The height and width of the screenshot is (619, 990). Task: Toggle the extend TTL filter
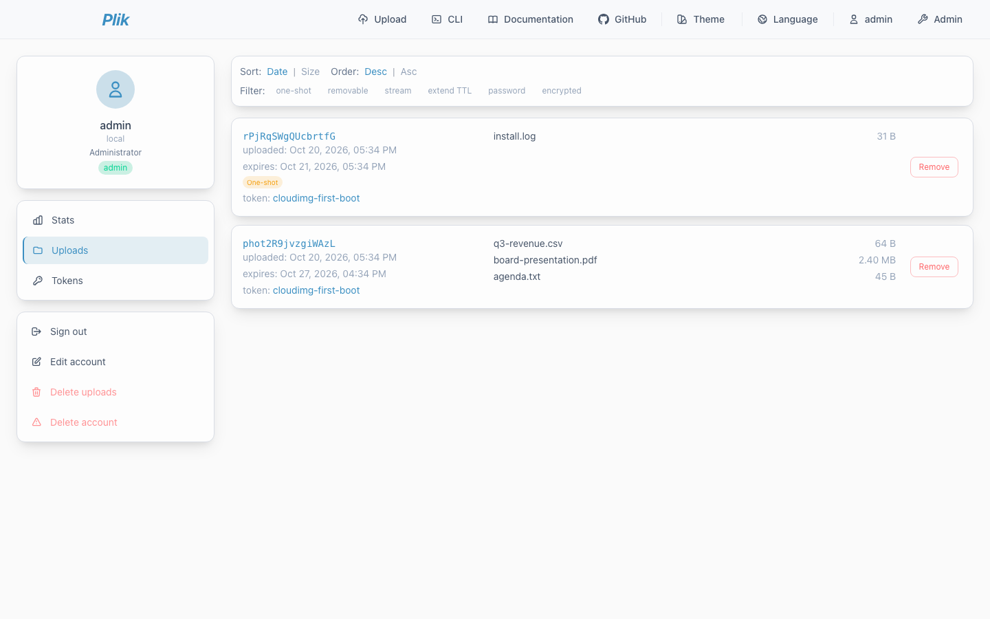click(450, 91)
